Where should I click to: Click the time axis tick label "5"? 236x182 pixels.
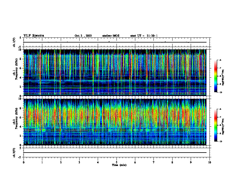[x=117, y=162]
